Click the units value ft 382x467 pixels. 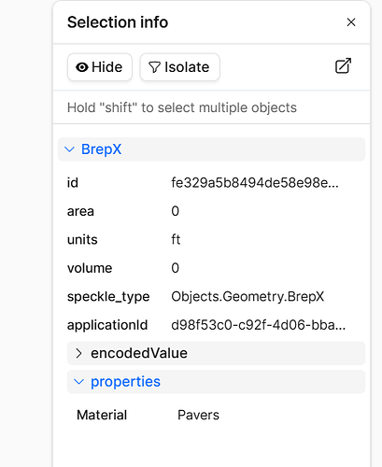point(176,240)
